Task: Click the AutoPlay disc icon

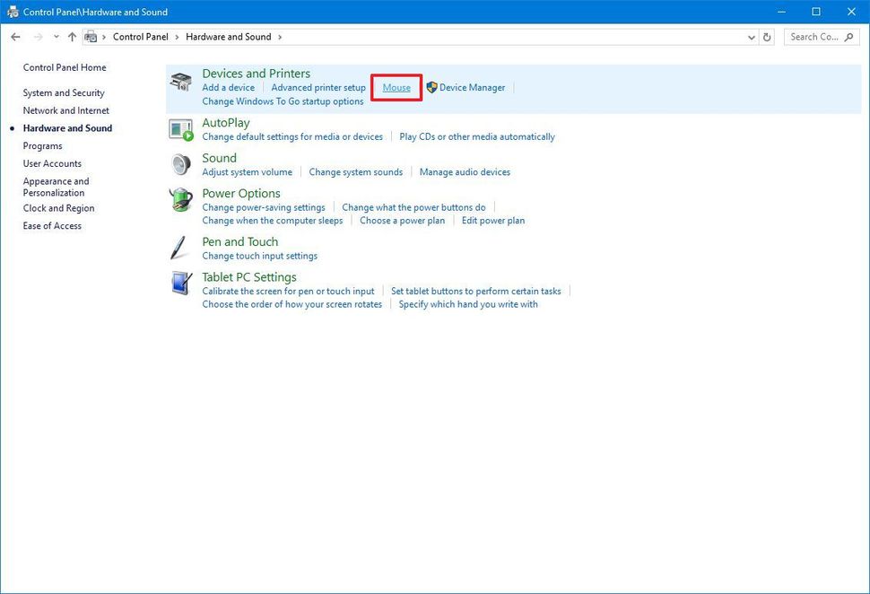Action: [x=179, y=130]
